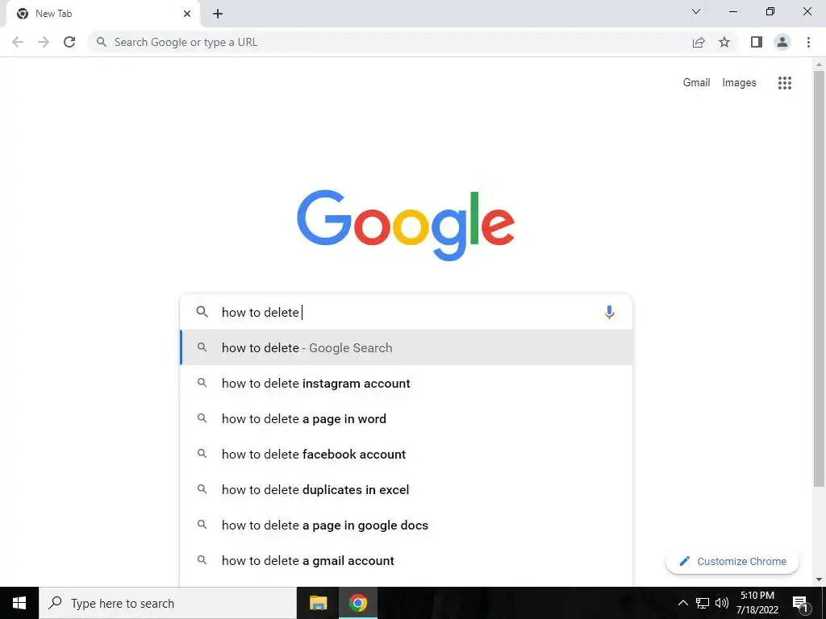Open the Chrome profile avatar
Viewport: 826px width, 619px height.
(782, 42)
